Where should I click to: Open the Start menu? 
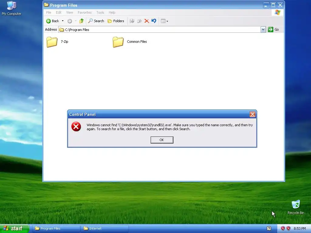click(x=14, y=228)
